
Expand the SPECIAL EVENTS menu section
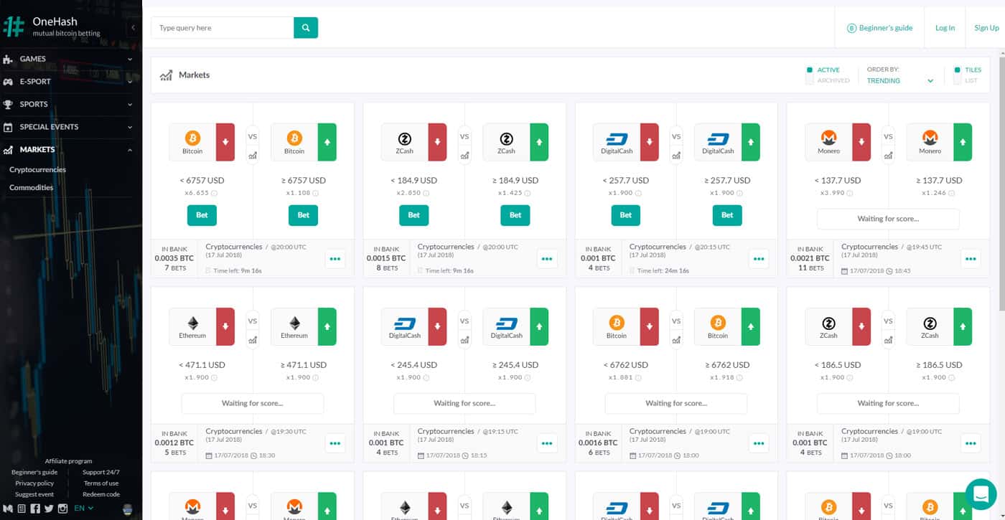coord(67,127)
